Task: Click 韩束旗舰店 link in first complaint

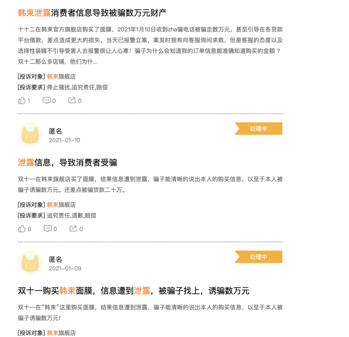Action: click(61, 76)
